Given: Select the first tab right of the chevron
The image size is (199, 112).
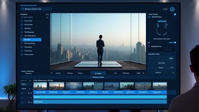Looking at the screenshot, I should (x=58, y=73).
